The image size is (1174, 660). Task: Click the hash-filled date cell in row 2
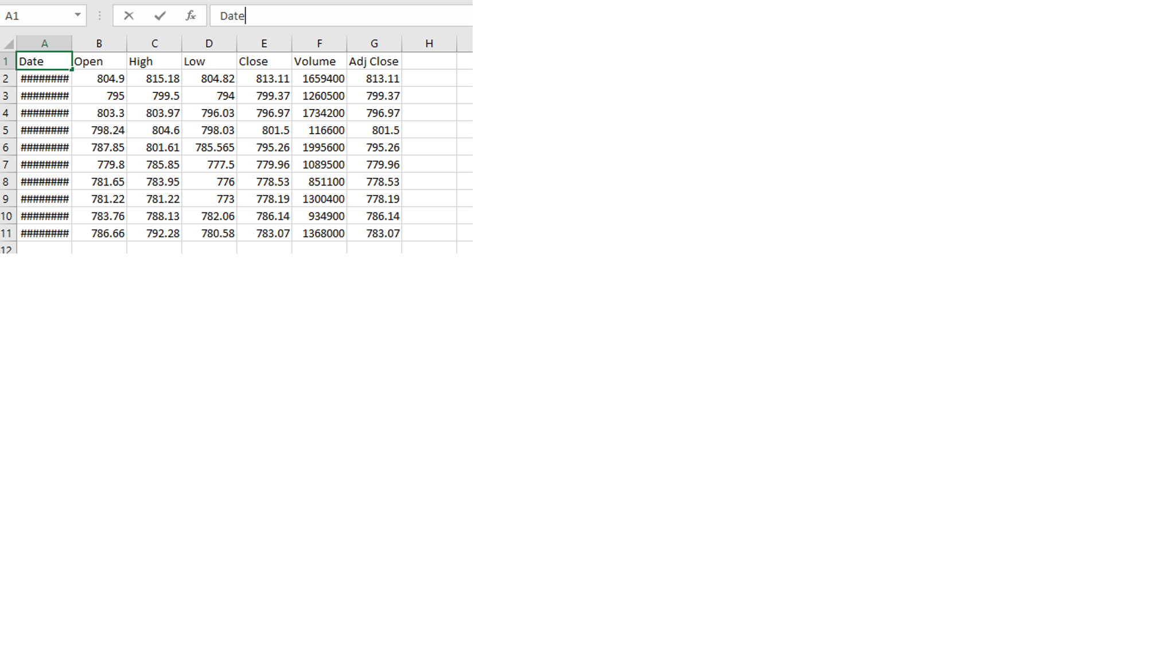(44, 79)
